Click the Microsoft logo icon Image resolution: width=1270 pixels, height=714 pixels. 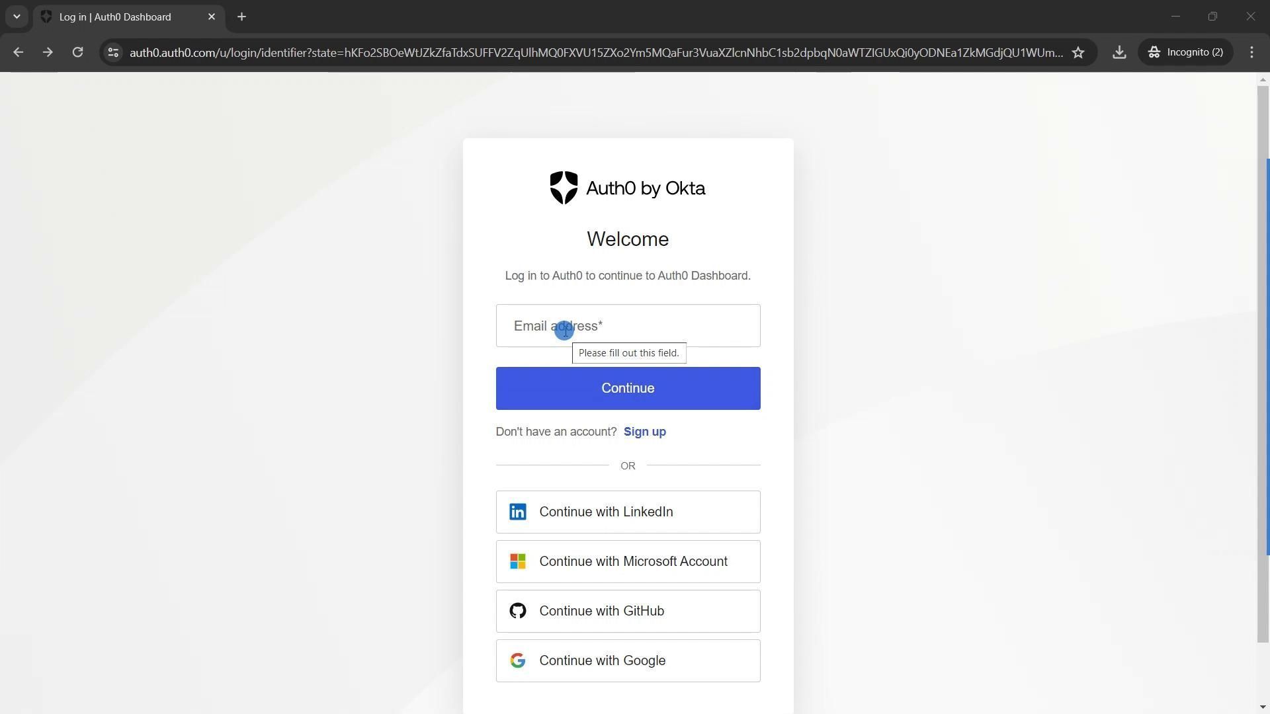[518, 562]
